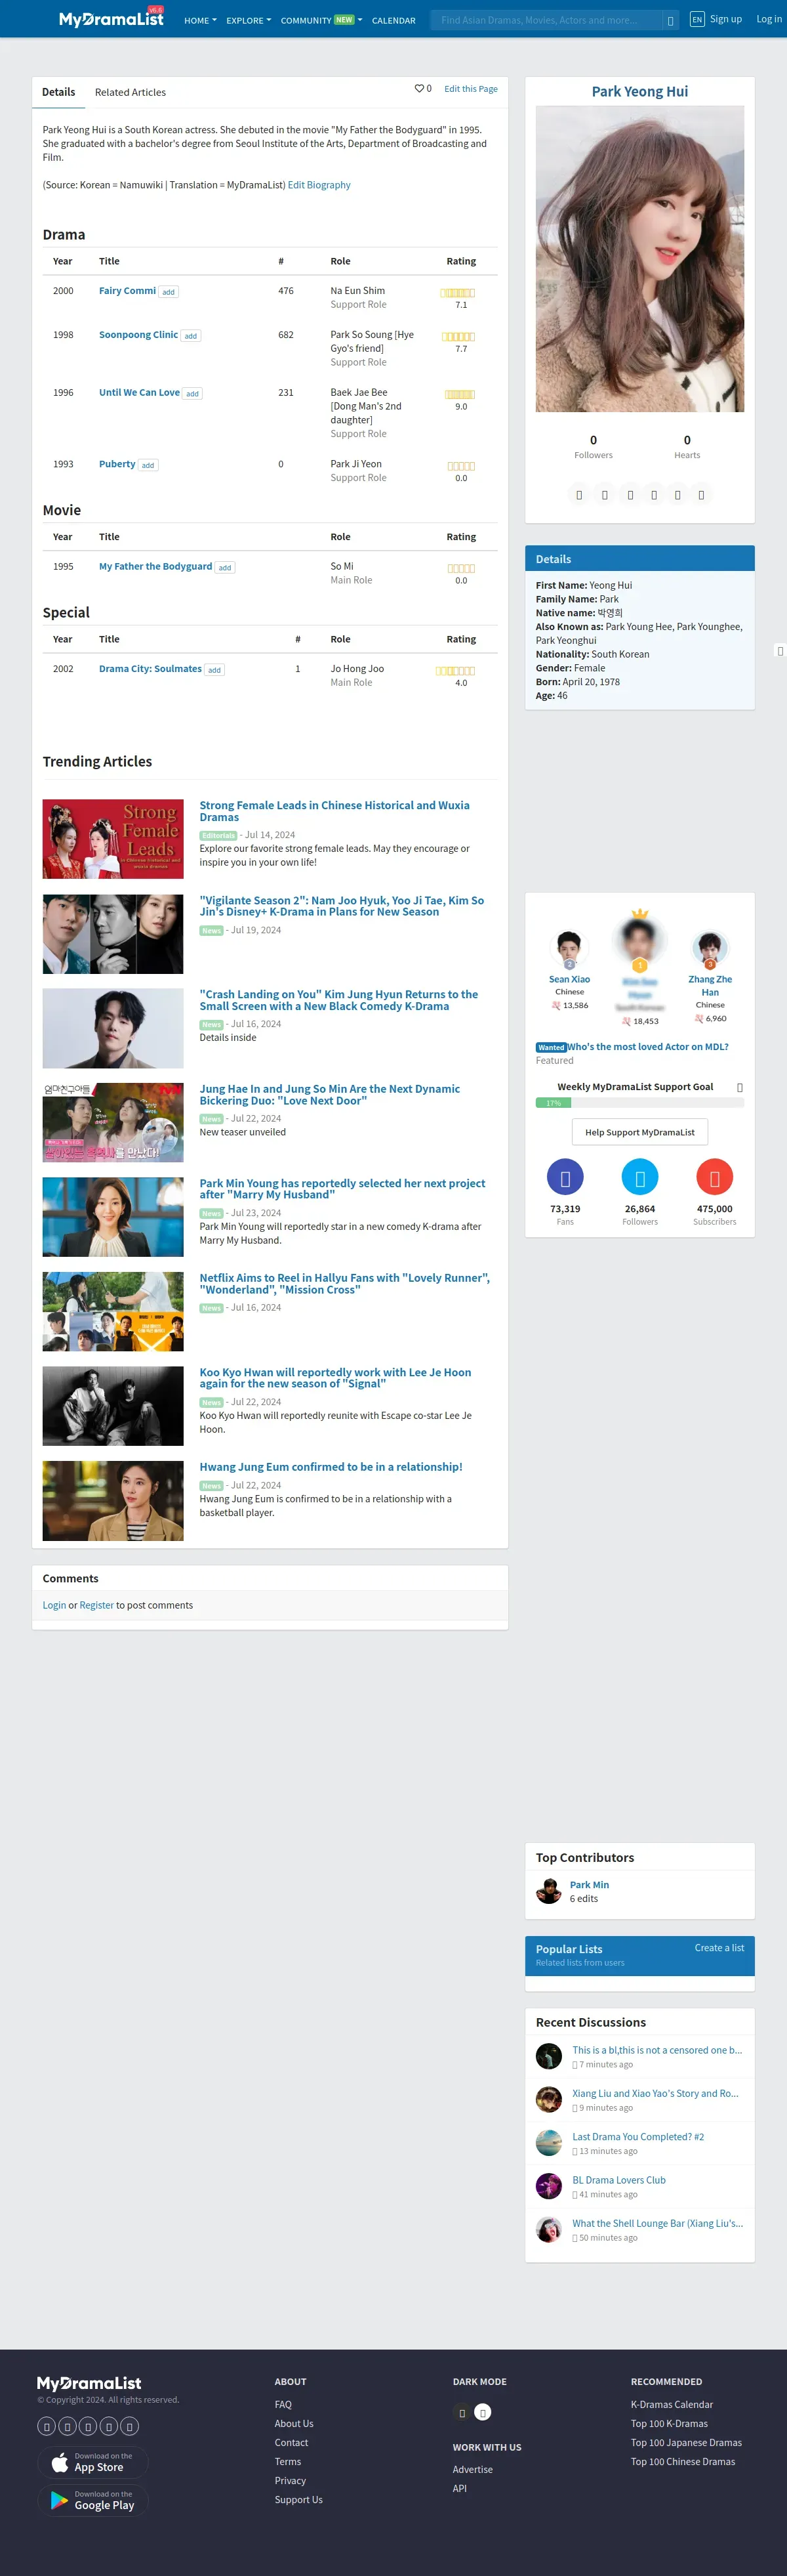This screenshot has width=787, height=2576.
Task: Click add button next to Drama City: Soulmates
Action: click(x=214, y=670)
